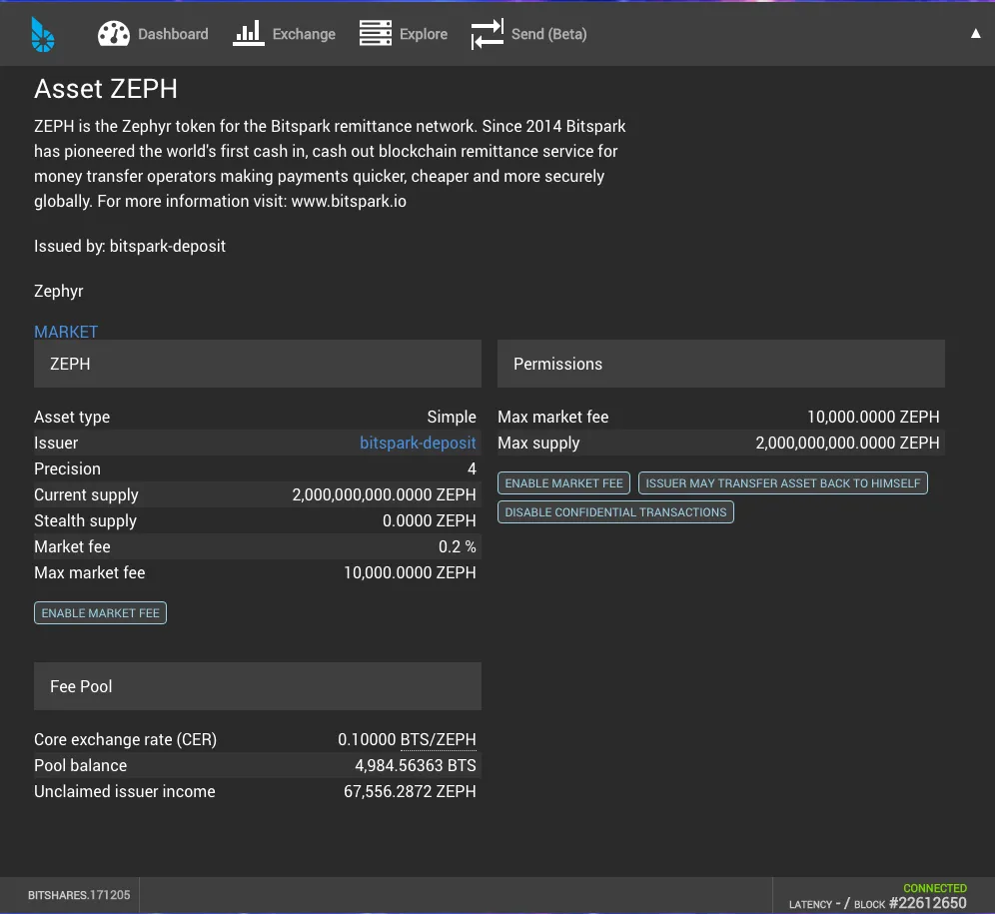Open the Explore menu item
The width and height of the screenshot is (995, 914).
[x=404, y=34]
